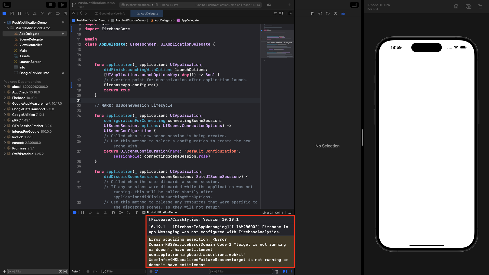
Task: Open the Attributes inspector sliders icon
Action: [x=343, y=13]
